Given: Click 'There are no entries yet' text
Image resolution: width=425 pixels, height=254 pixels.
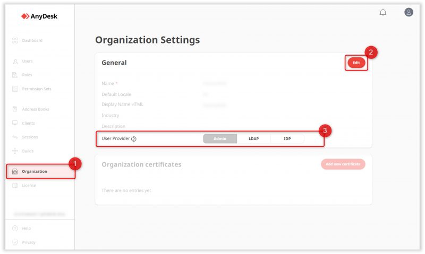Looking at the screenshot, I should [x=126, y=190].
